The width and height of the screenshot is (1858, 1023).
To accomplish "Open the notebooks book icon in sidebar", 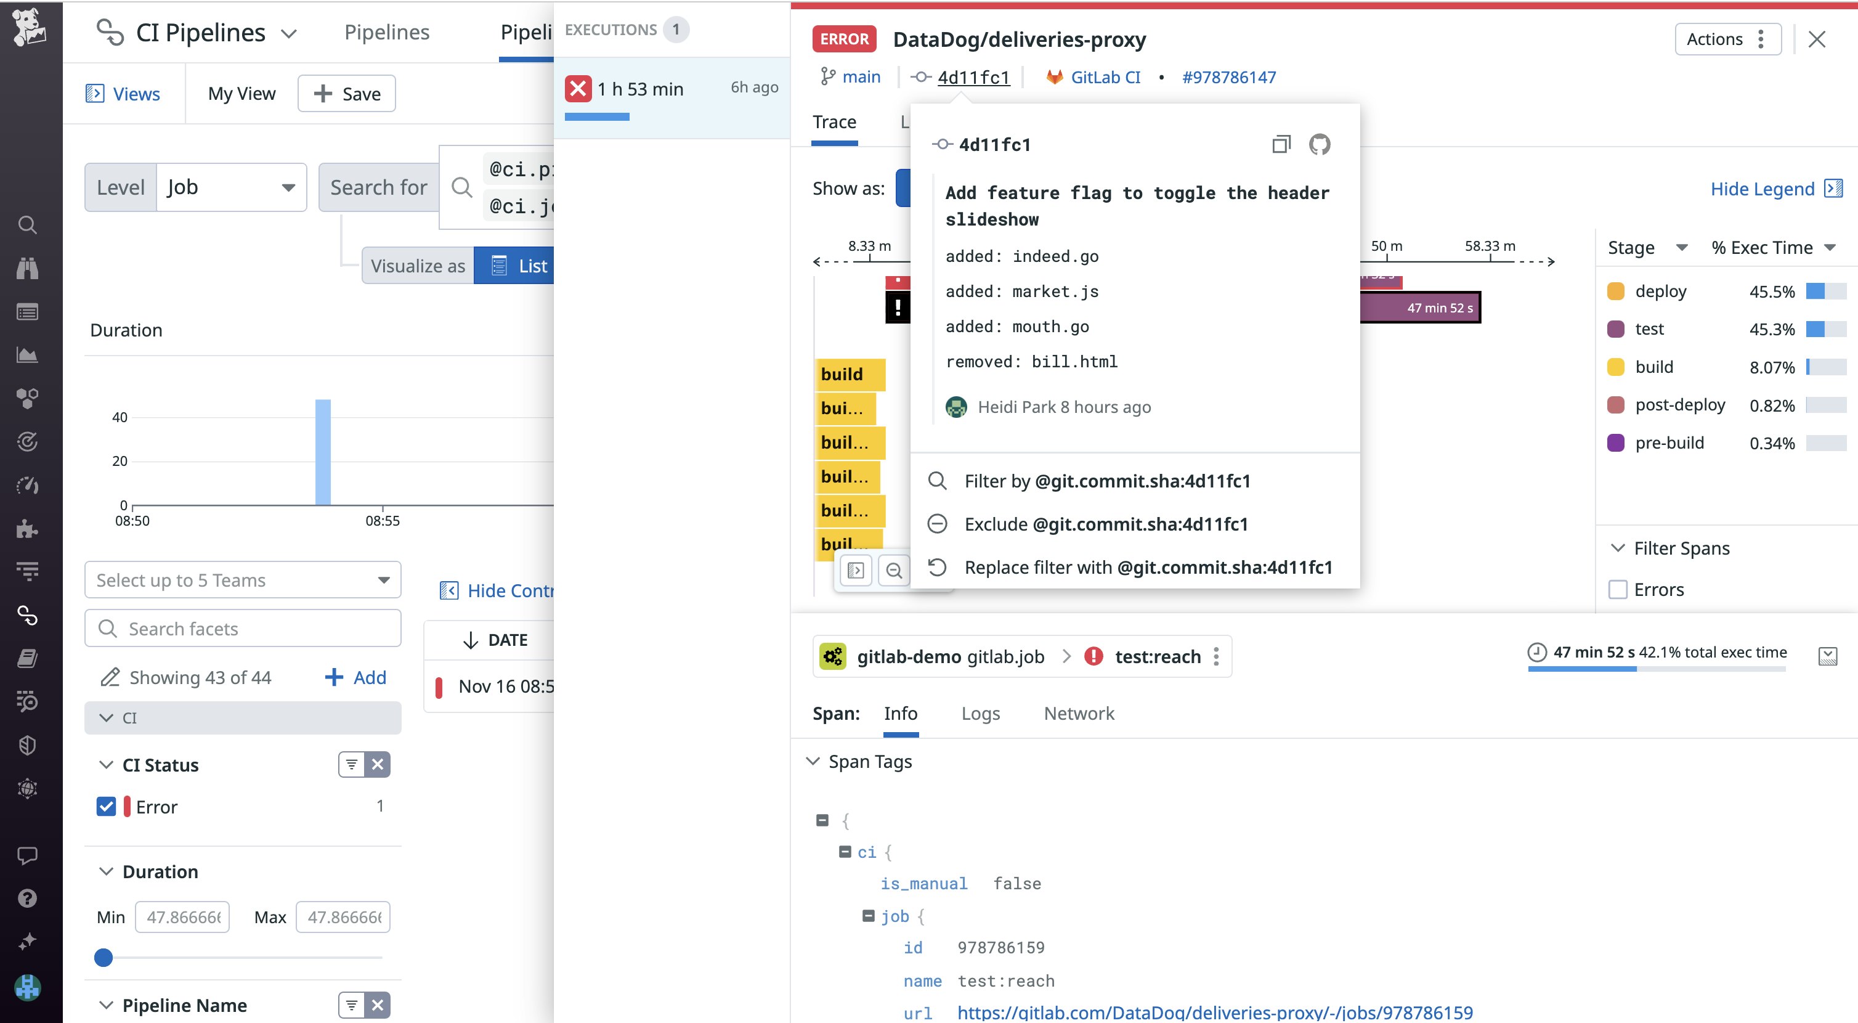I will [x=27, y=657].
